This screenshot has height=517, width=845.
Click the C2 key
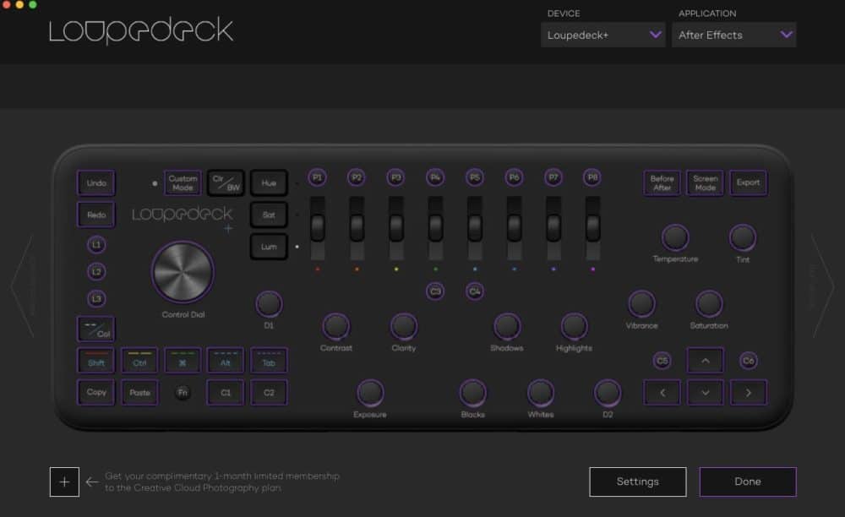[269, 393]
